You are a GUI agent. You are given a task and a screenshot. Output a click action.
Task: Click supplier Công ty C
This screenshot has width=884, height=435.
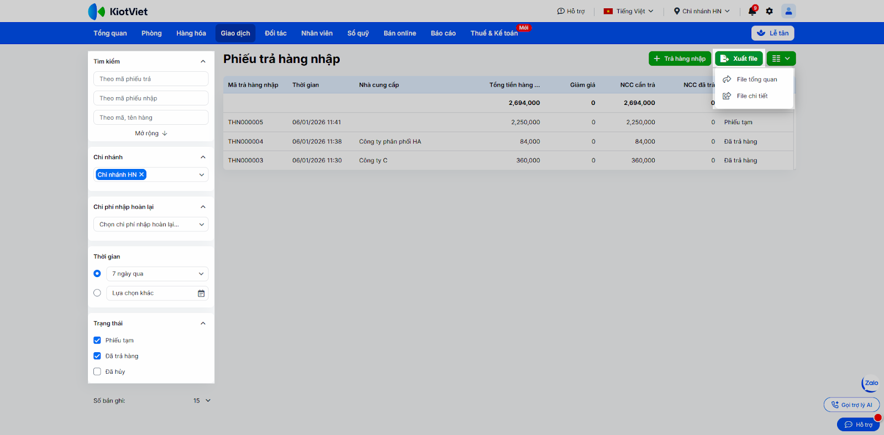373,161
